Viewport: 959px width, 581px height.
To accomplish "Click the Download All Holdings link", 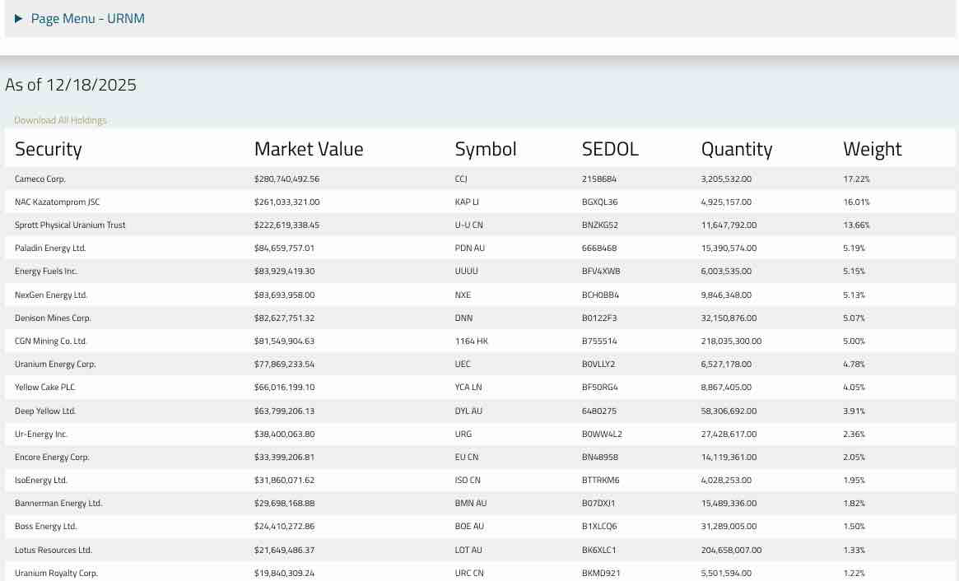I will [x=60, y=120].
